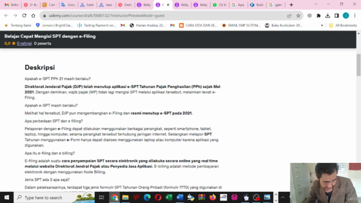
Task: Open Microsoft Edge from the taskbar
Action: coord(147,197)
